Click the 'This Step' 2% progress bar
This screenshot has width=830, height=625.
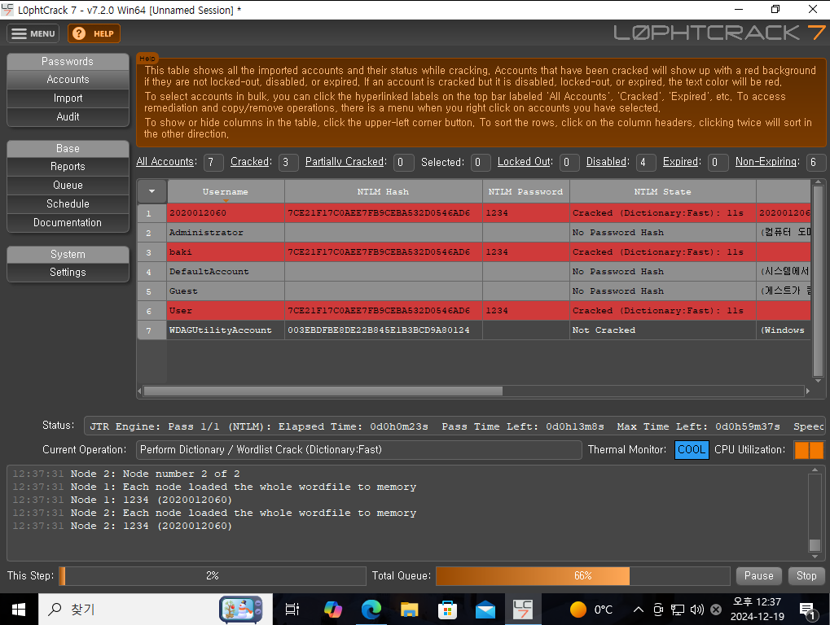click(213, 576)
